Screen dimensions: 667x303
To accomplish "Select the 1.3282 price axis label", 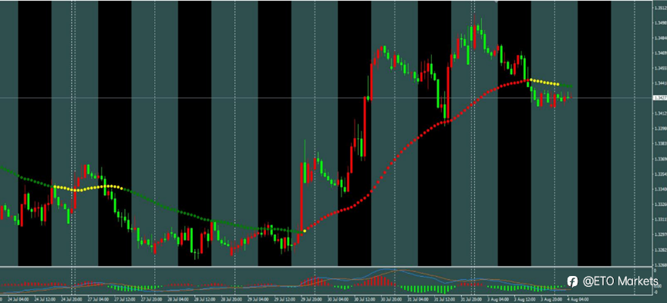I will [x=661, y=251].
